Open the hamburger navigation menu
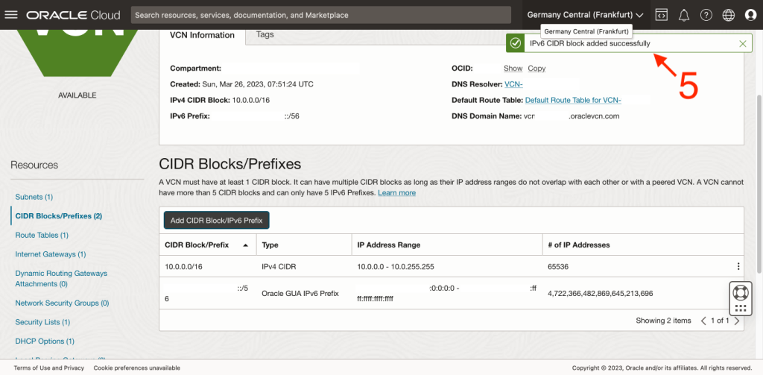Screen dimensions: 763x375 [x=11, y=15]
